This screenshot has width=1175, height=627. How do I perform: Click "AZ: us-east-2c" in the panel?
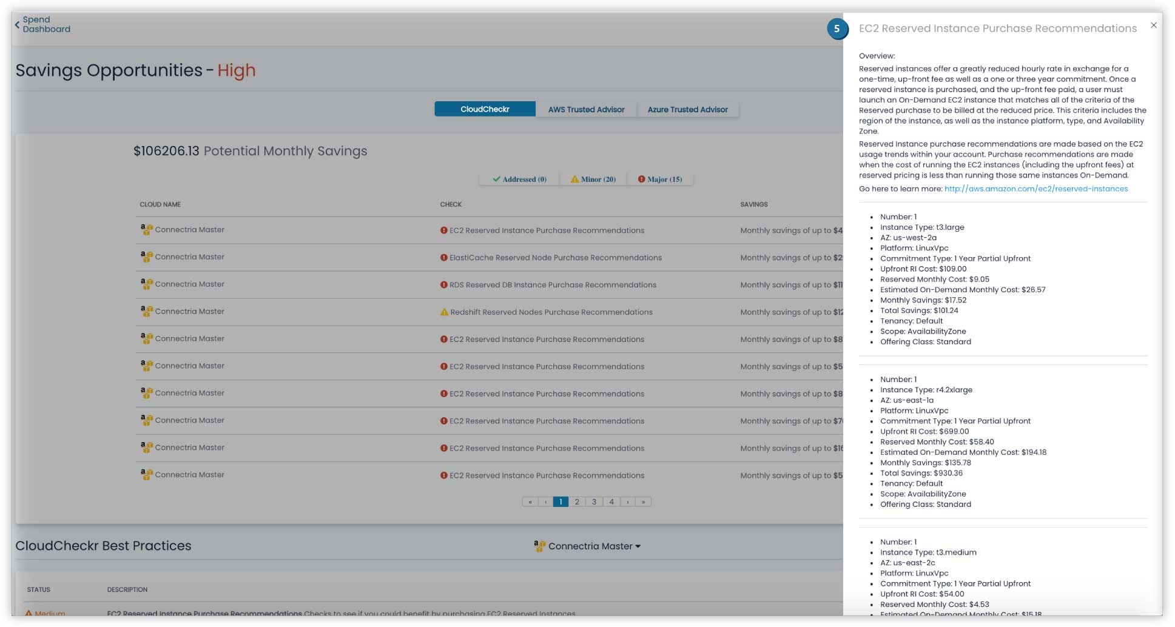pyautogui.click(x=907, y=563)
